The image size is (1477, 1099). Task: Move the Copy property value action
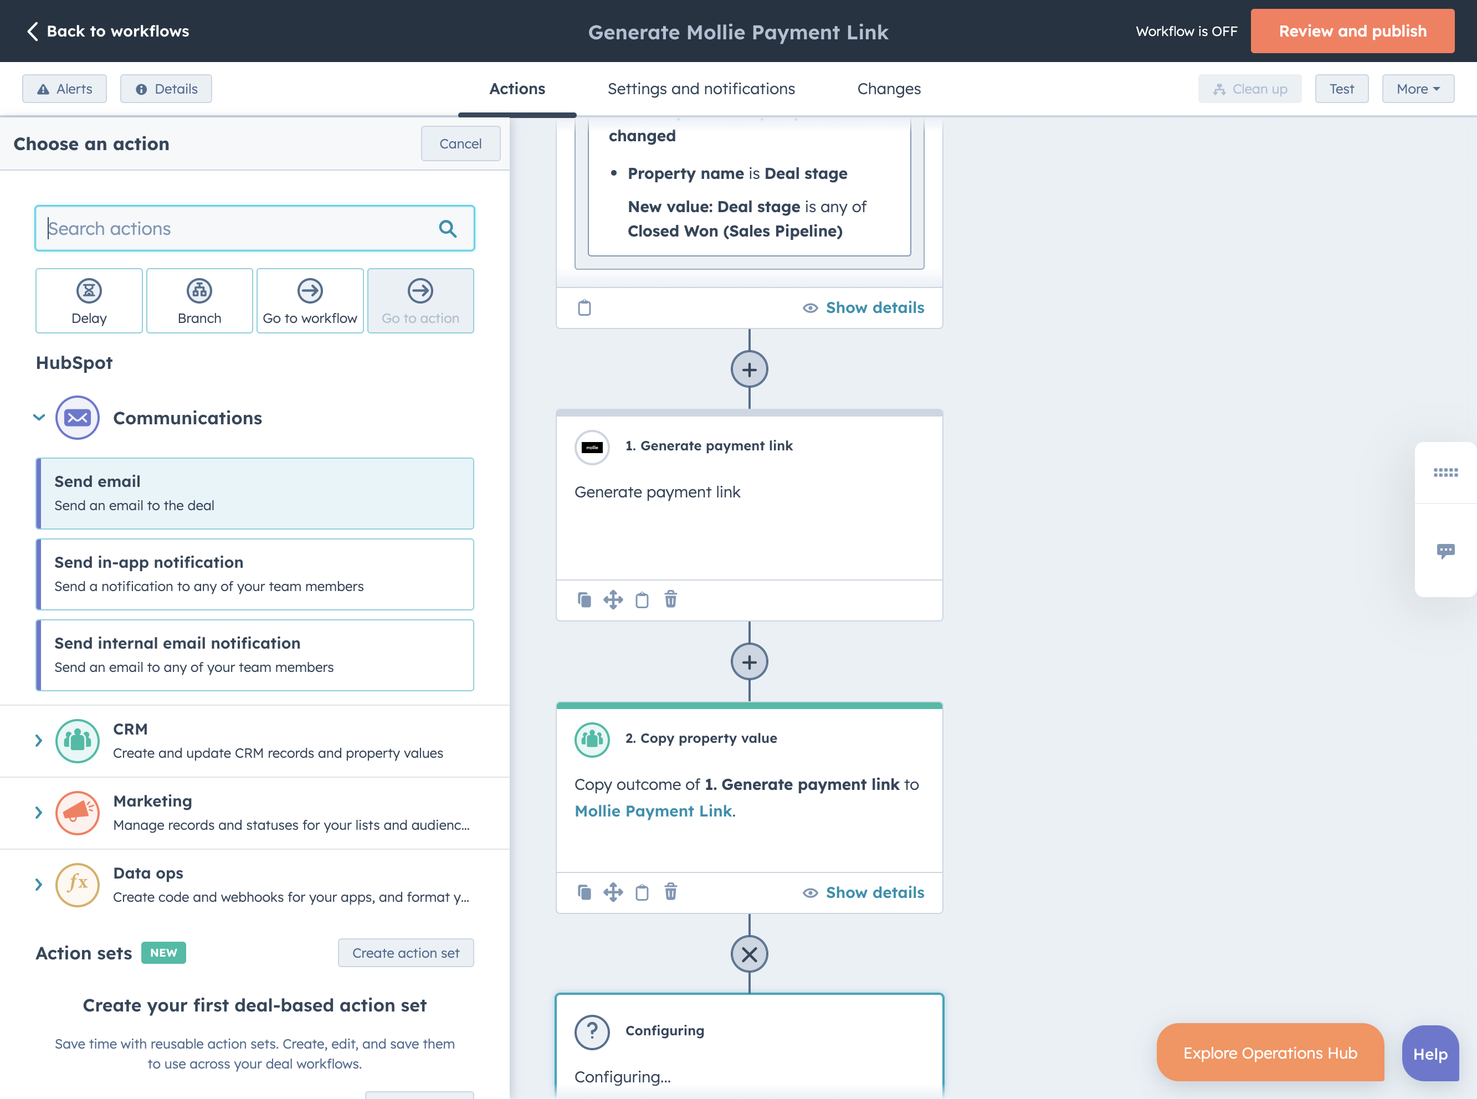click(x=613, y=892)
